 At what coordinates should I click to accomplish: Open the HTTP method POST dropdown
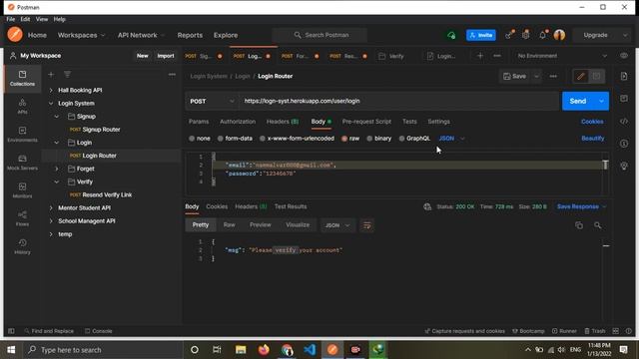(x=212, y=101)
